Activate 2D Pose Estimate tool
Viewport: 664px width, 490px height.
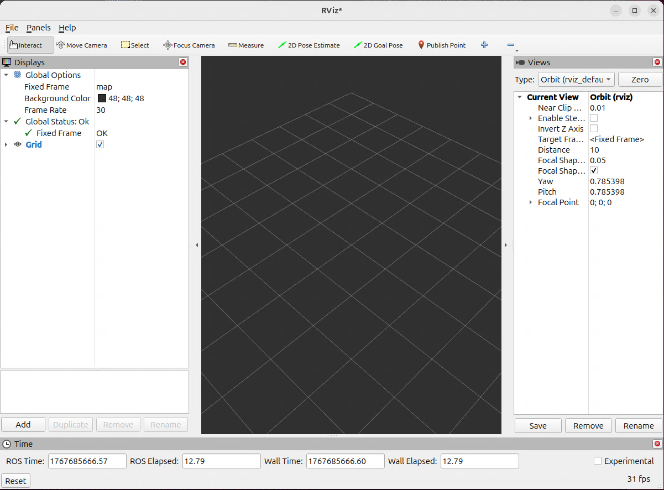click(x=309, y=45)
